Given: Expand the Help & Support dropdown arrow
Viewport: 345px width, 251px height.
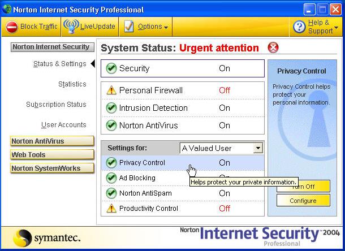Looking at the screenshot, I should tap(336, 28).
